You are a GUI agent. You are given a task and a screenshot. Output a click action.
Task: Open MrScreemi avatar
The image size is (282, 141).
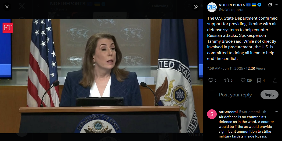click(212, 114)
